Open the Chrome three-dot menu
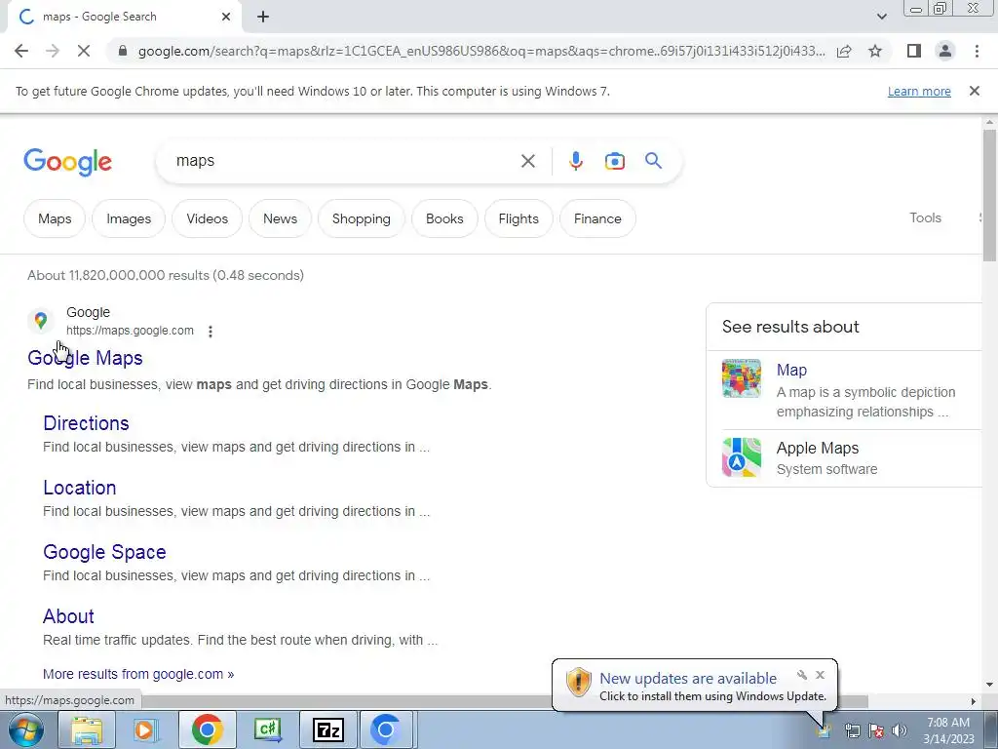Viewport: 998px width, 749px height. pyautogui.click(x=977, y=51)
